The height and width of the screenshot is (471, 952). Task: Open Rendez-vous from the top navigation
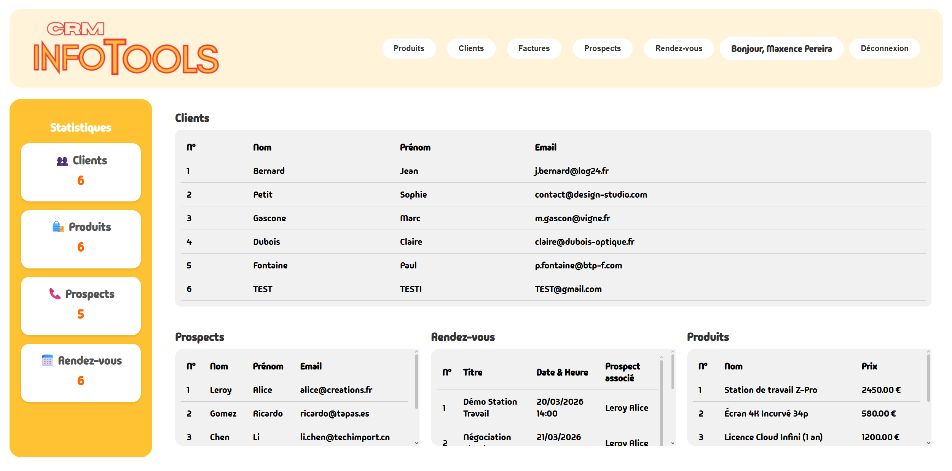(679, 48)
